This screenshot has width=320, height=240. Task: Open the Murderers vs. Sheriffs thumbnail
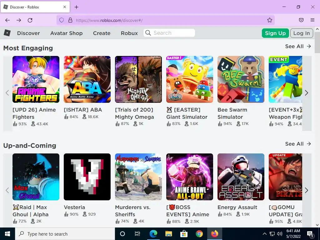click(x=138, y=177)
